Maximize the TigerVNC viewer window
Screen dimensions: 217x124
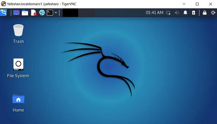[x=197, y=4]
